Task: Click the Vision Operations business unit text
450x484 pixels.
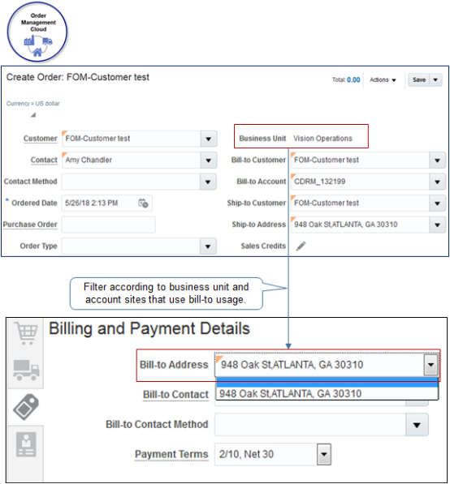Action: click(x=322, y=139)
